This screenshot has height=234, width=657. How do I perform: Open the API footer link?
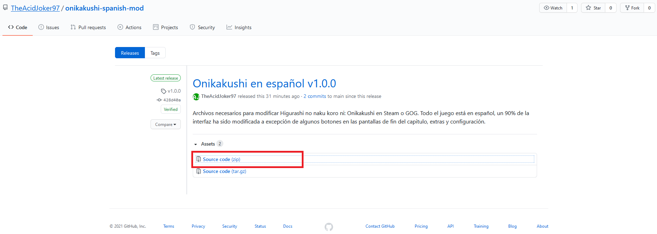[451, 226]
